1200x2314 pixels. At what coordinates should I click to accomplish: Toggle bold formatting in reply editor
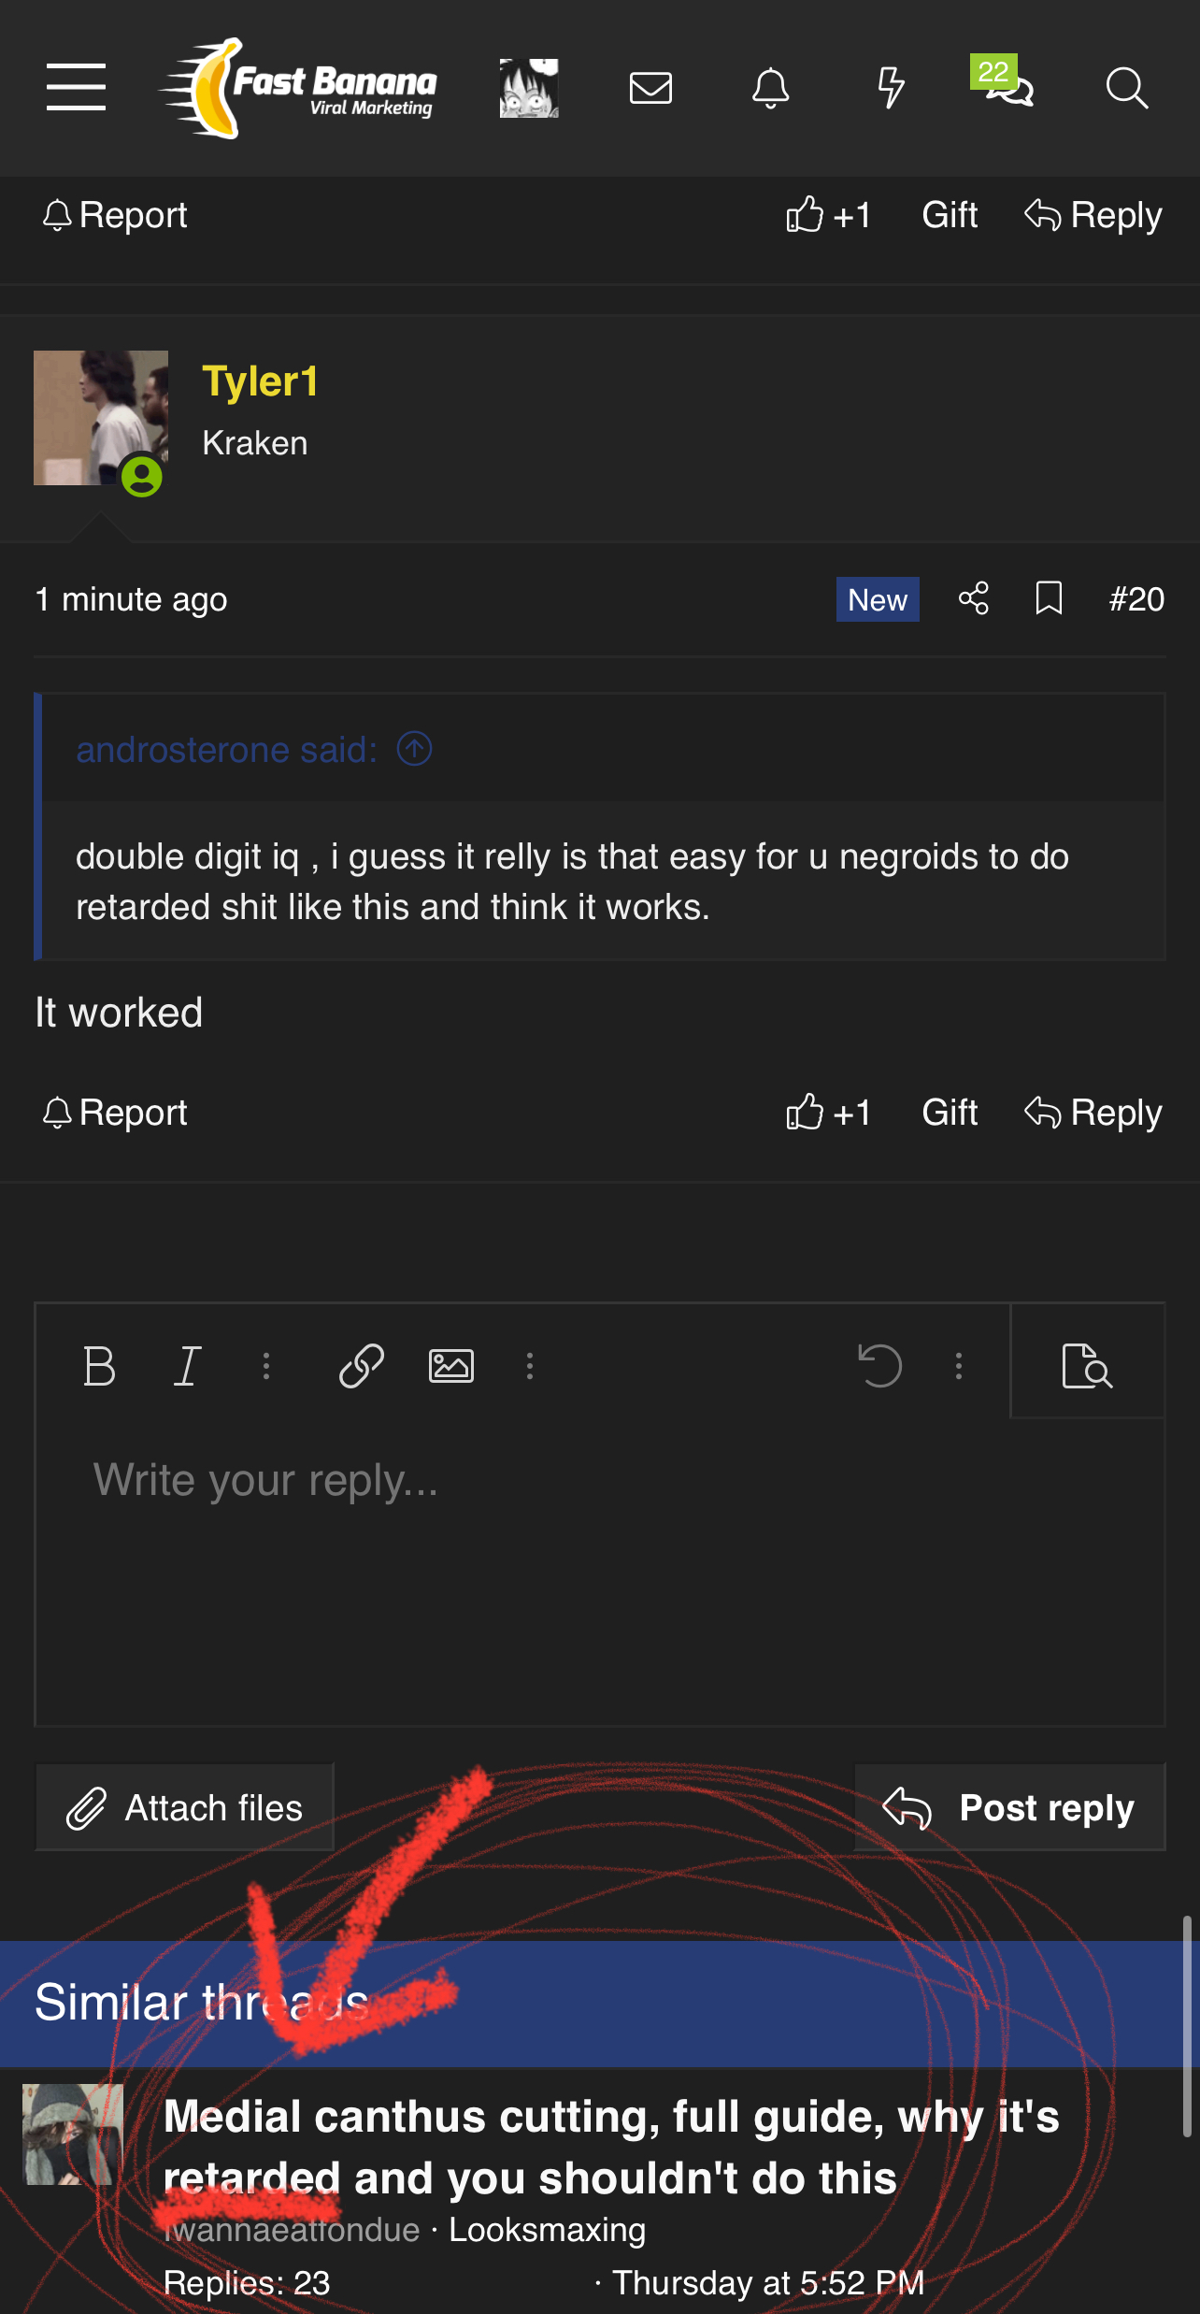99,1366
